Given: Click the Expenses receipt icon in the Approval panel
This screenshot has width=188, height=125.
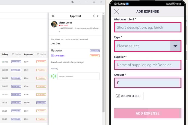Looking at the screenshot, I should pos(52,56).
